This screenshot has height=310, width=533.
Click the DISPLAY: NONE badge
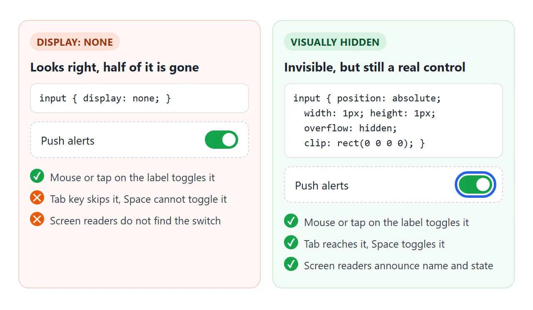(75, 42)
